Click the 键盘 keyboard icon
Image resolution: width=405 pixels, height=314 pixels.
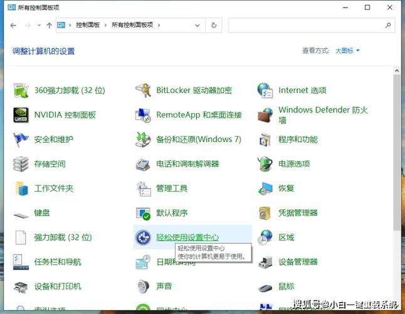21,214
